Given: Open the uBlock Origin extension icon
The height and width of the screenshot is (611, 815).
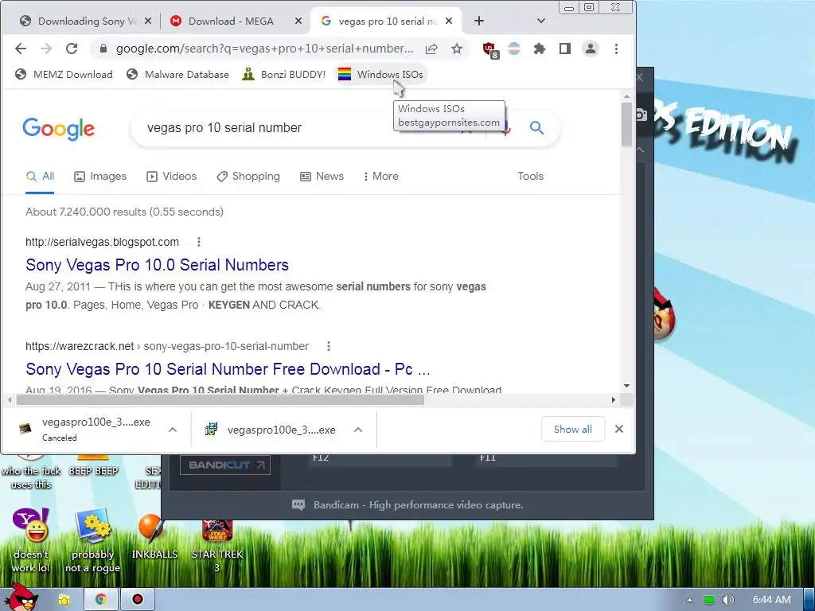Looking at the screenshot, I should point(490,50).
